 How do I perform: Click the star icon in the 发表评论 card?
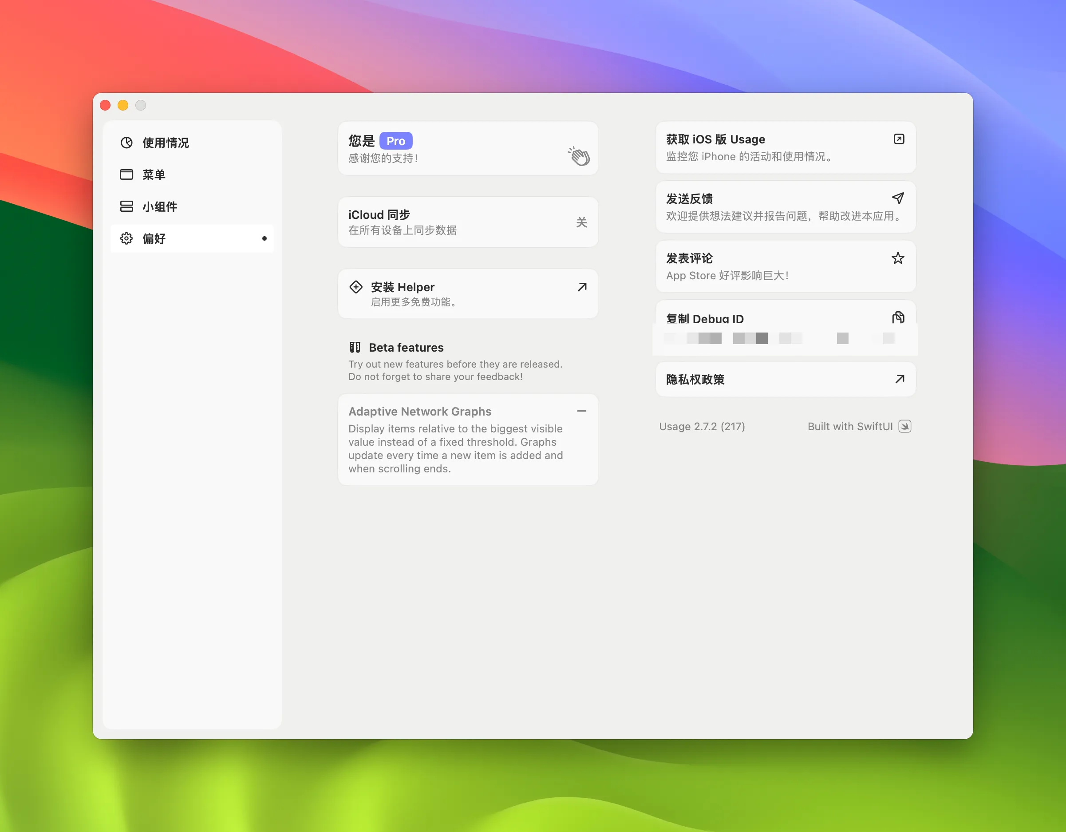tap(898, 258)
